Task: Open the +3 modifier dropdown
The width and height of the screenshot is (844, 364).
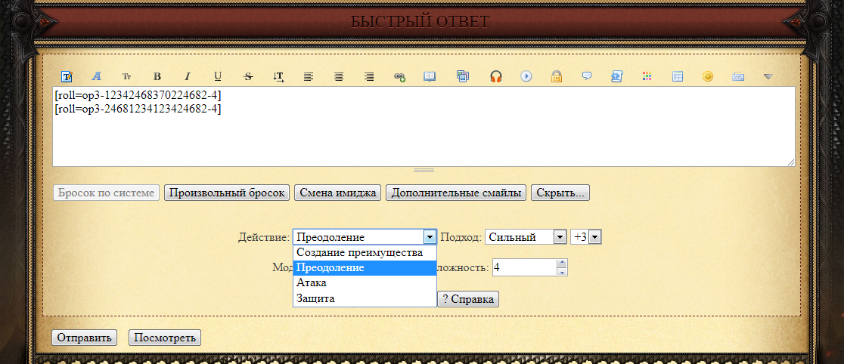Action: click(x=586, y=237)
